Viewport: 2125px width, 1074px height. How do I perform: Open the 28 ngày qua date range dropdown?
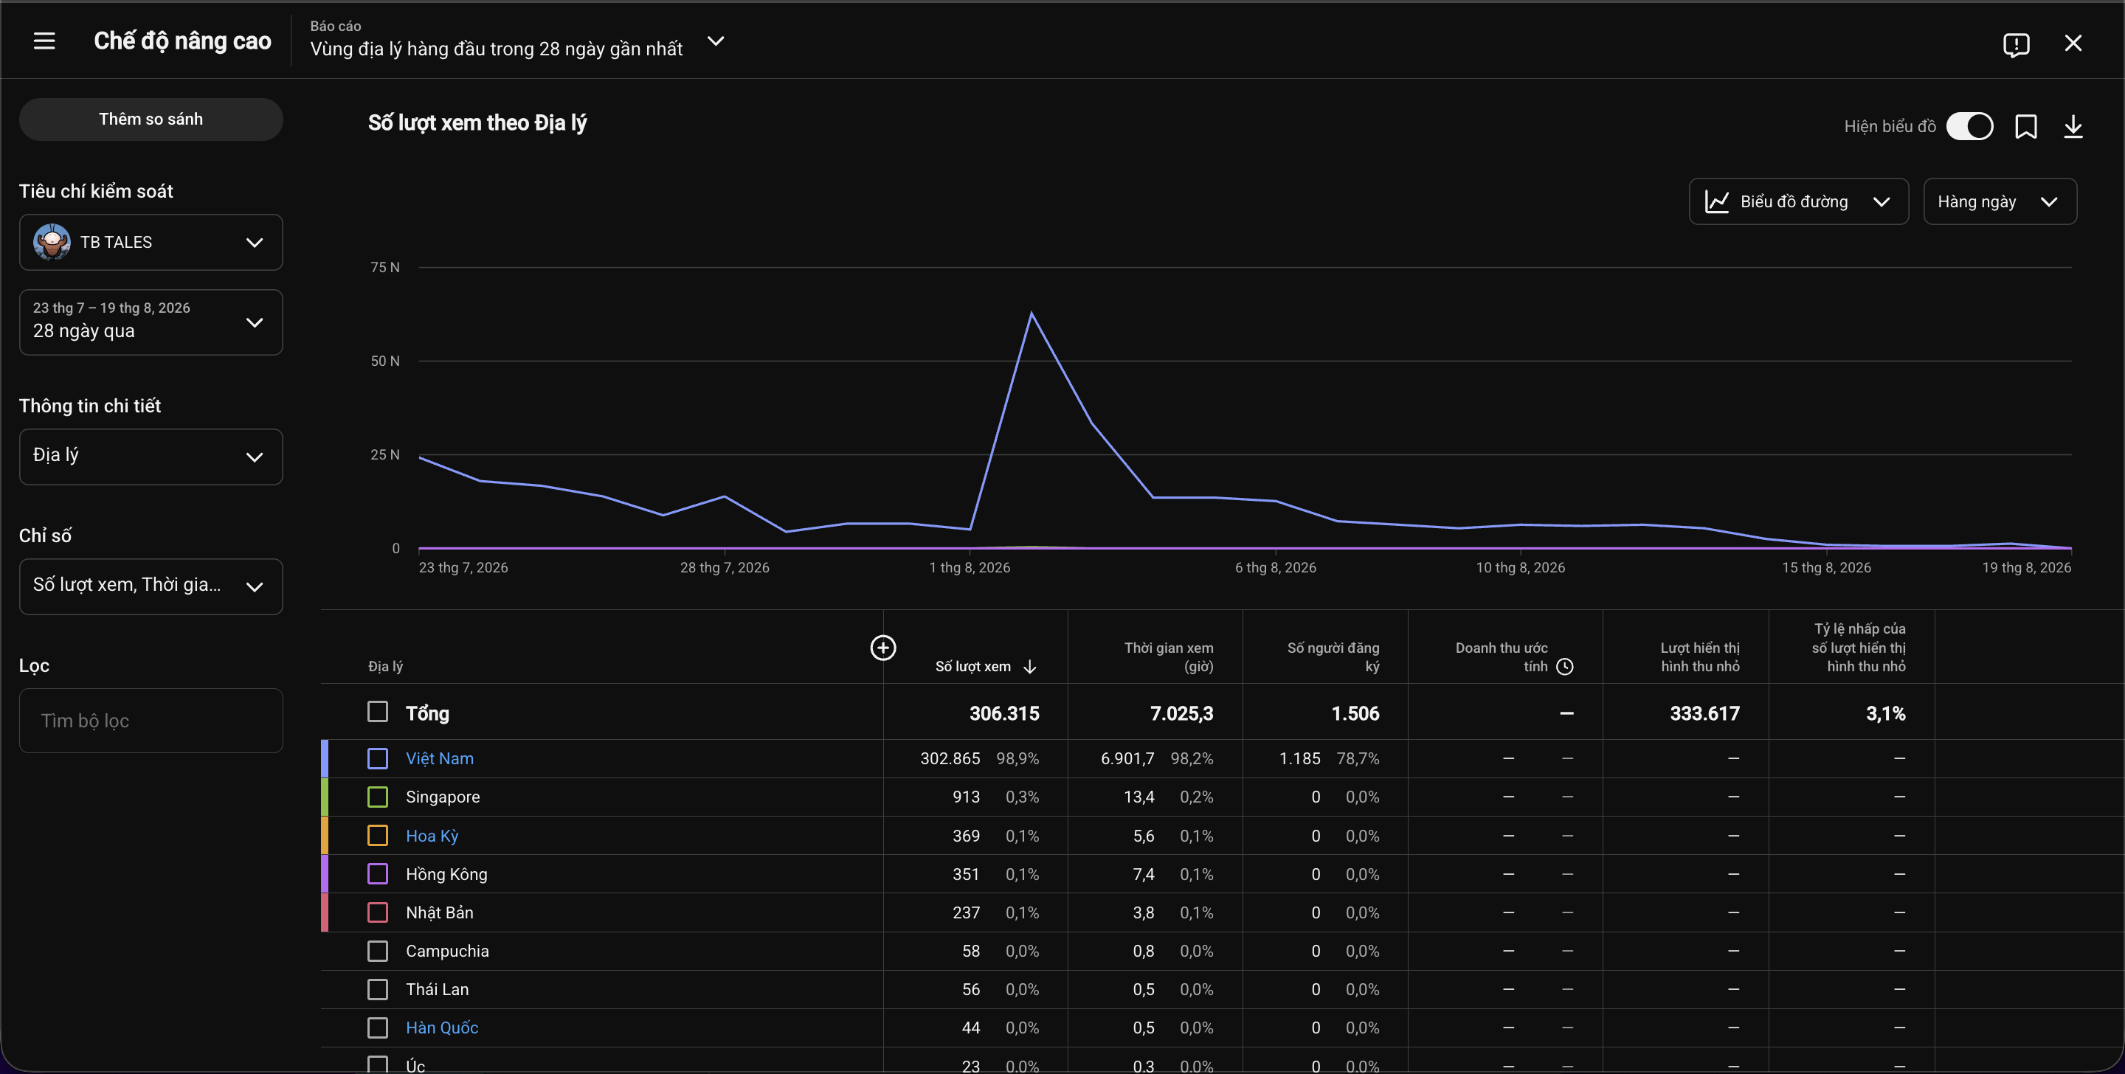click(151, 322)
